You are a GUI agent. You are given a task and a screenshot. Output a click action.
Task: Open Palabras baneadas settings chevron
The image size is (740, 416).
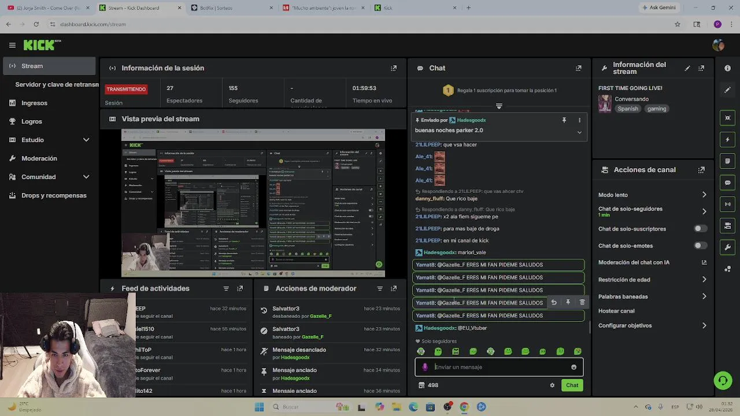click(x=704, y=296)
